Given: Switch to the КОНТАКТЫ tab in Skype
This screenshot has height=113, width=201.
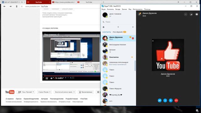Looking at the screenshot, I should coord(107,32).
